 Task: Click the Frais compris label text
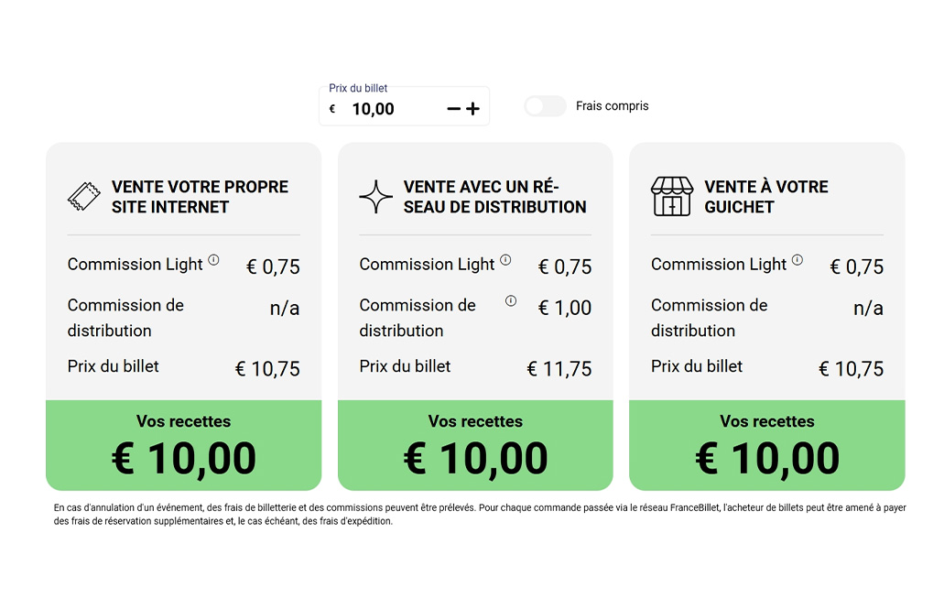pos(612,106)
